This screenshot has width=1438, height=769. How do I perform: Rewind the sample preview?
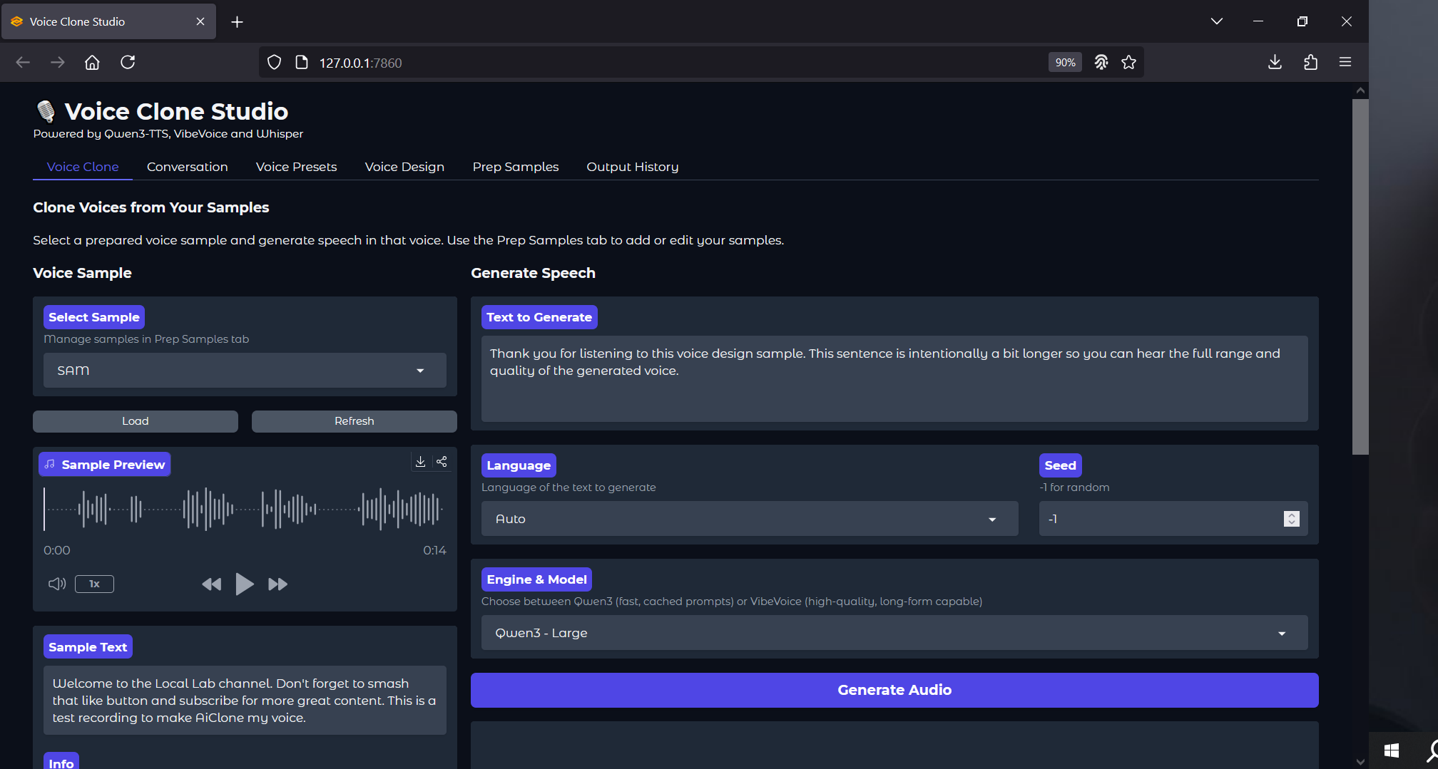coord(211,584)
